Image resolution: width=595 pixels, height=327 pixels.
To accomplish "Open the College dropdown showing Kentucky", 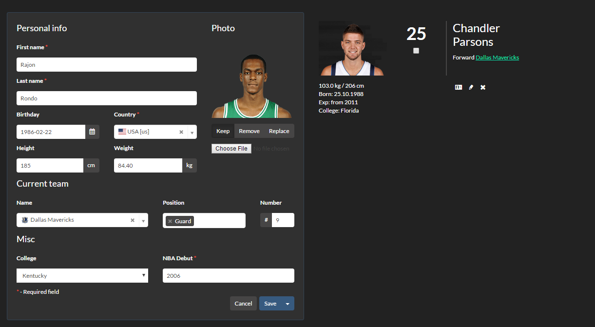I will 82,276.
